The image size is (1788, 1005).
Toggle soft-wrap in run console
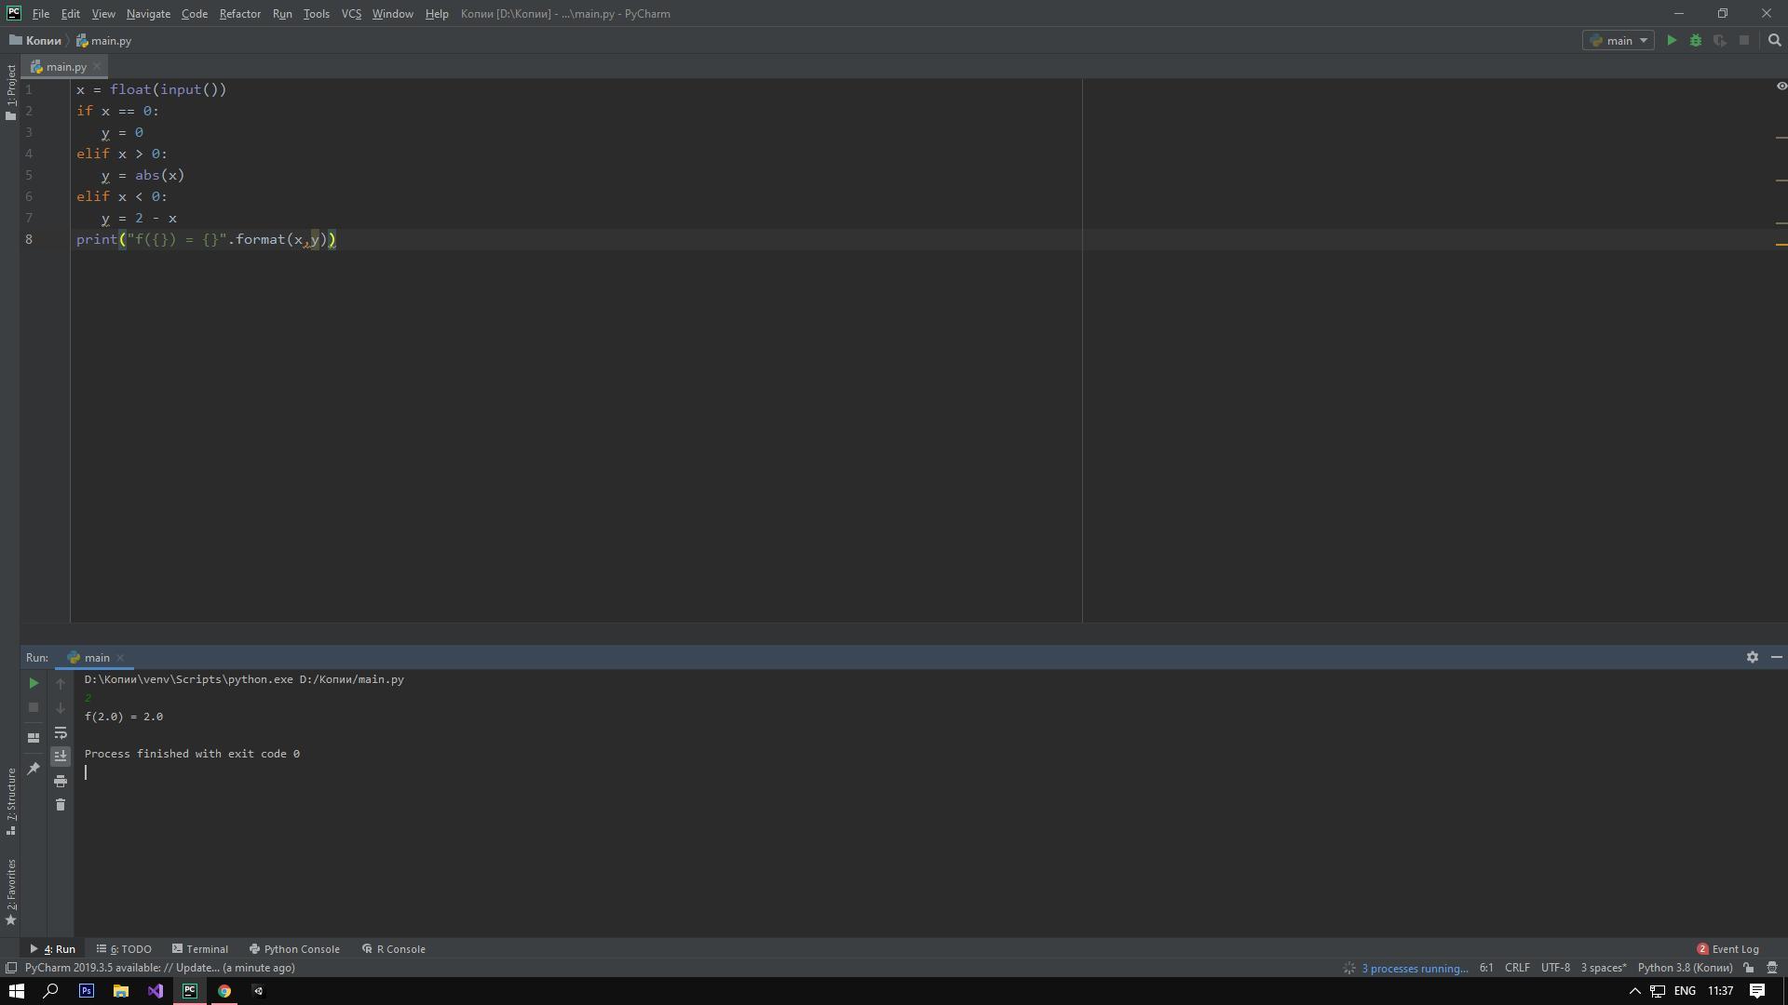coord(61,733)
